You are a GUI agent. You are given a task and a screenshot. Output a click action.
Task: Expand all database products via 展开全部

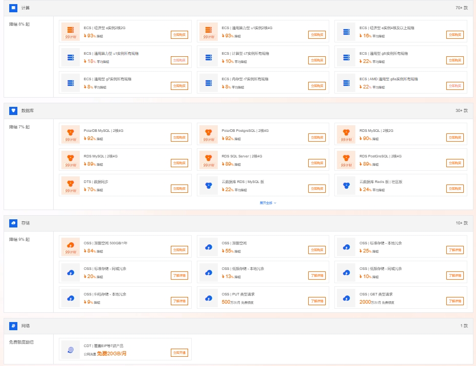268,203
